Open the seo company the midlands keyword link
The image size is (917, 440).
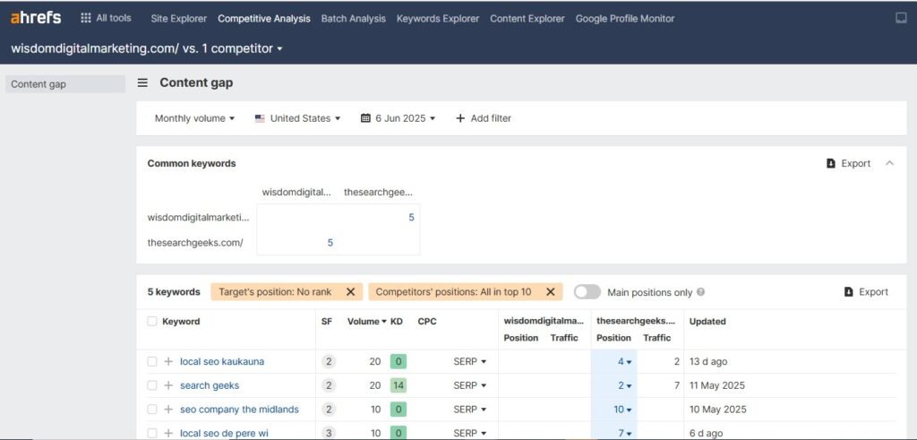(x=239, y=410)
